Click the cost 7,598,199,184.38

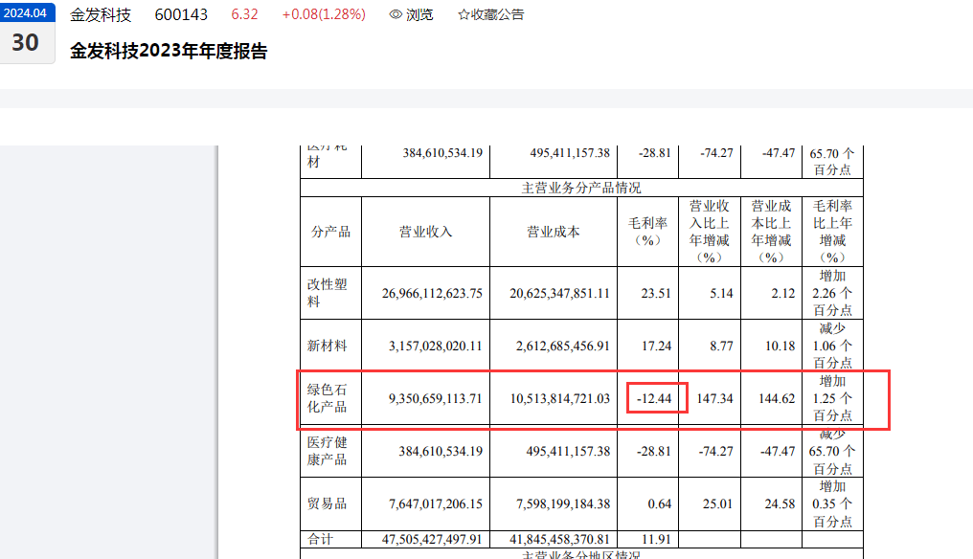tap(563, 504)
